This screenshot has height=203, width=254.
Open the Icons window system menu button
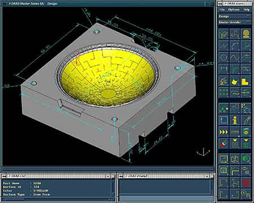(221, 3)
